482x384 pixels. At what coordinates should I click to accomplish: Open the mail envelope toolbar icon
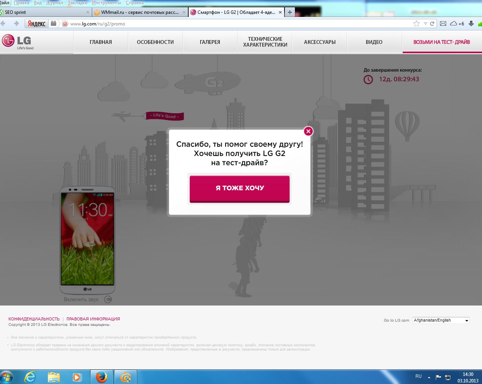coord(443,23)
